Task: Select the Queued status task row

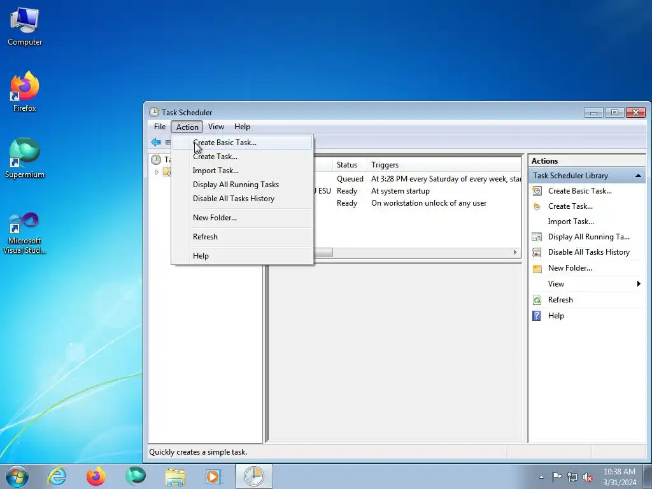Action: 416,179
